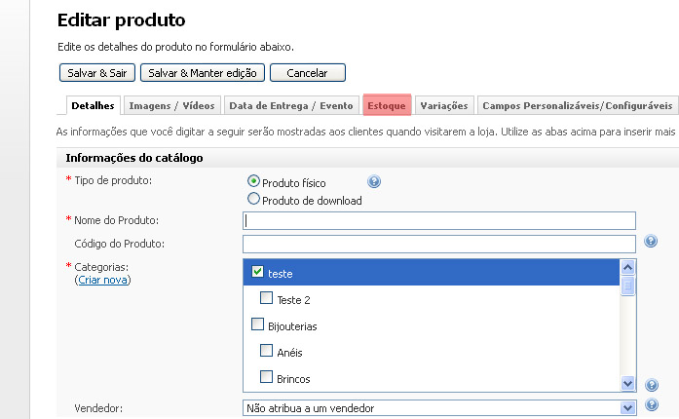Click help icon beside Tipo de produto
Screen dimensions: 679x419
click(374, 182)
